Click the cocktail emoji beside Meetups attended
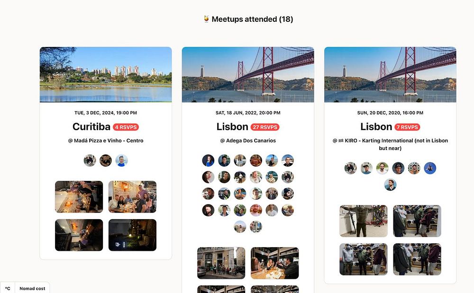This screenshot has width=474, height=293. pyautogui.click(x=206, y=19)
